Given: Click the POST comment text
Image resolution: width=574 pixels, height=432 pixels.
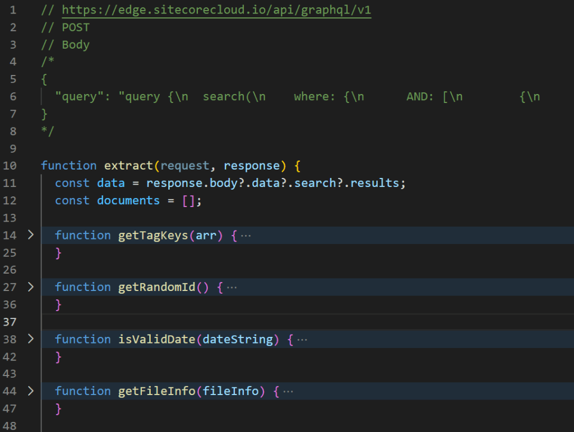Looking at the screenshot, I should coord(76,27).
